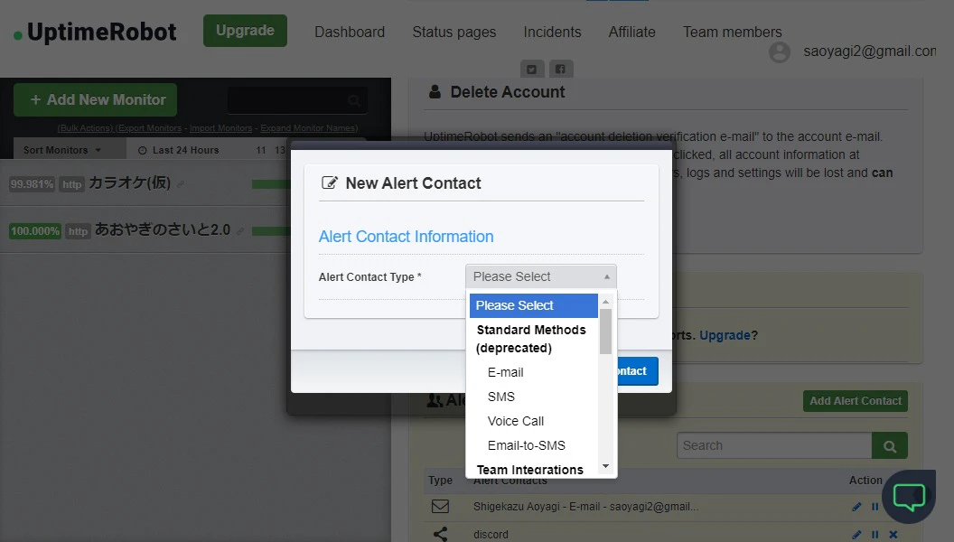Viewport: 954px width, 542px height.
Task: Select Email-to-SMS alert type
Action: pyautogui.click(x=527, y=445)
